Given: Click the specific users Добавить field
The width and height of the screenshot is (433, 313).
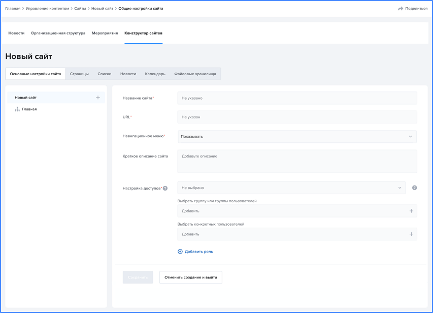Looking at the screenshot, I should click(x=297, y=234).
